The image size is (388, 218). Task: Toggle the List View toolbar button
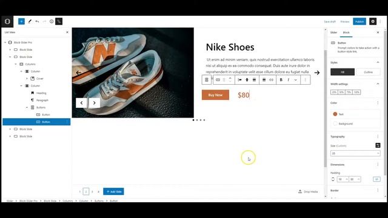pyautogui.click(x=59, y=22)
